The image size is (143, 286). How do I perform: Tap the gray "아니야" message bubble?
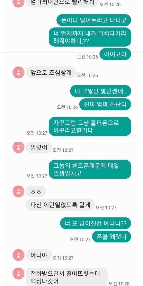coord(39,255)
